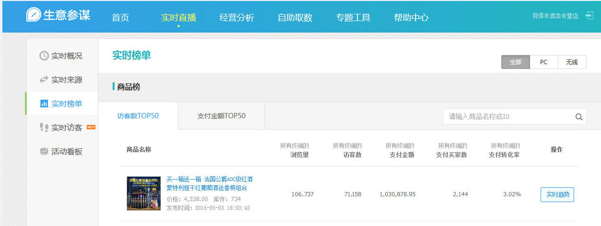
Task: Switch to the 支付金额TOP50 tab
Action: click(x=221, y=116)
